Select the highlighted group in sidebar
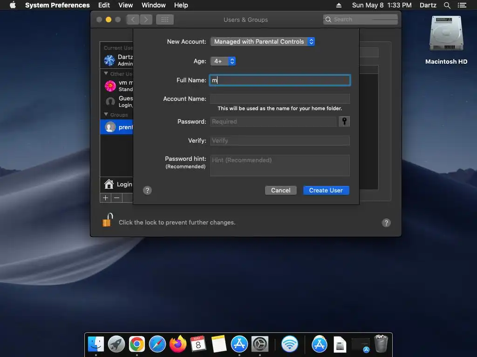The width and height of the screenshot is (477, 357). [116, 127]
